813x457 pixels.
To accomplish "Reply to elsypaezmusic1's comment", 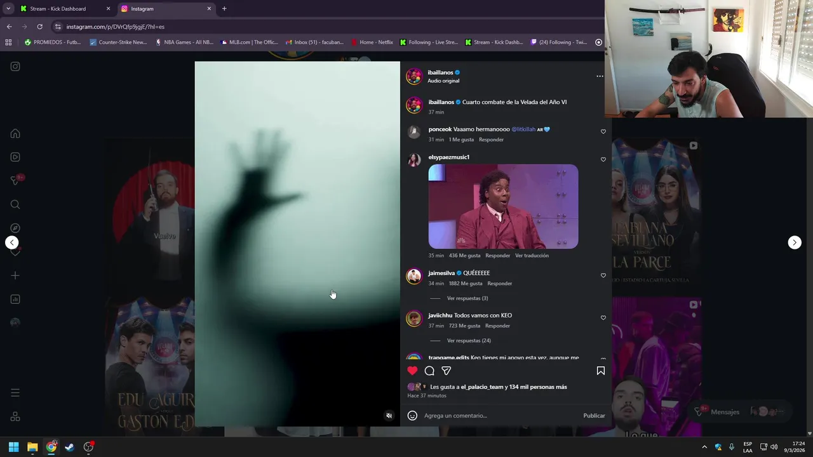I will coord(497,256).
